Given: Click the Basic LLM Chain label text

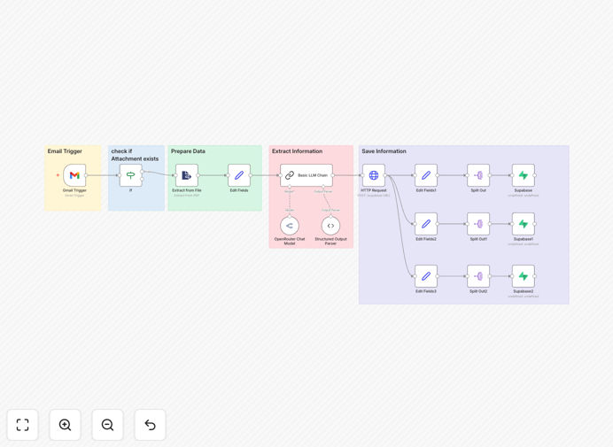Looking at the screenshot, I should pos(313,175).
